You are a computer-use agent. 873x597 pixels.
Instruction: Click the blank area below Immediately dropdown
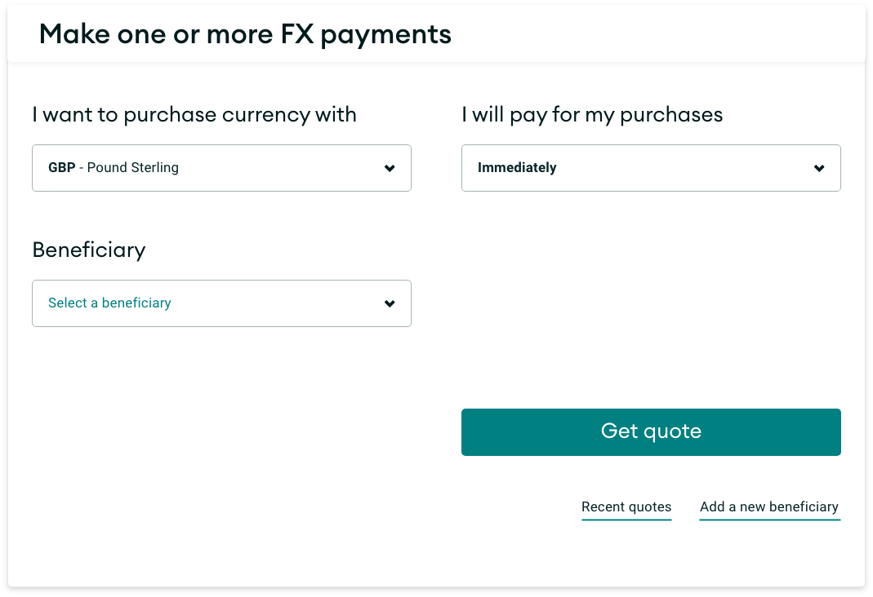pyautogui.click(x=651, y=300)
